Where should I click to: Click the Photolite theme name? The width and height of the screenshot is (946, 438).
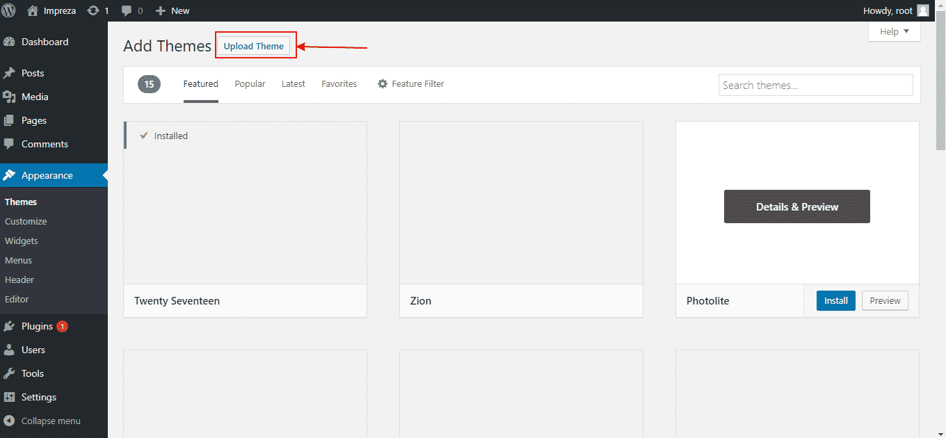[x=708, y=301]
